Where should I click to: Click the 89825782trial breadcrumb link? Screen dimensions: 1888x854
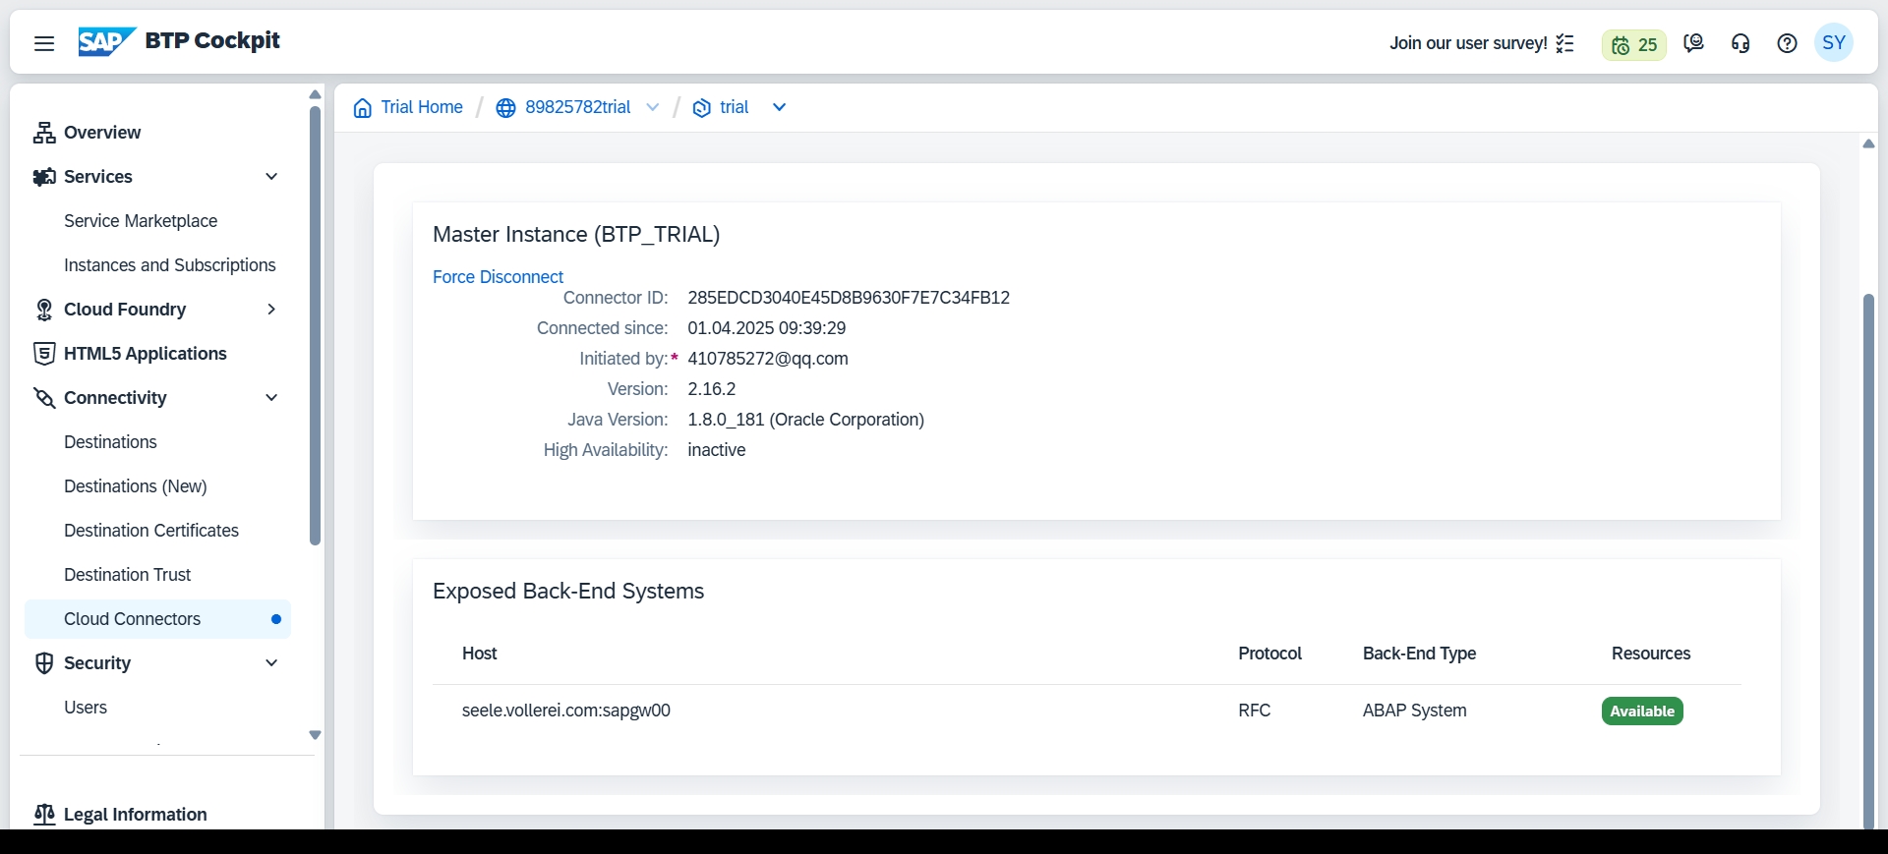click(578, 107)
